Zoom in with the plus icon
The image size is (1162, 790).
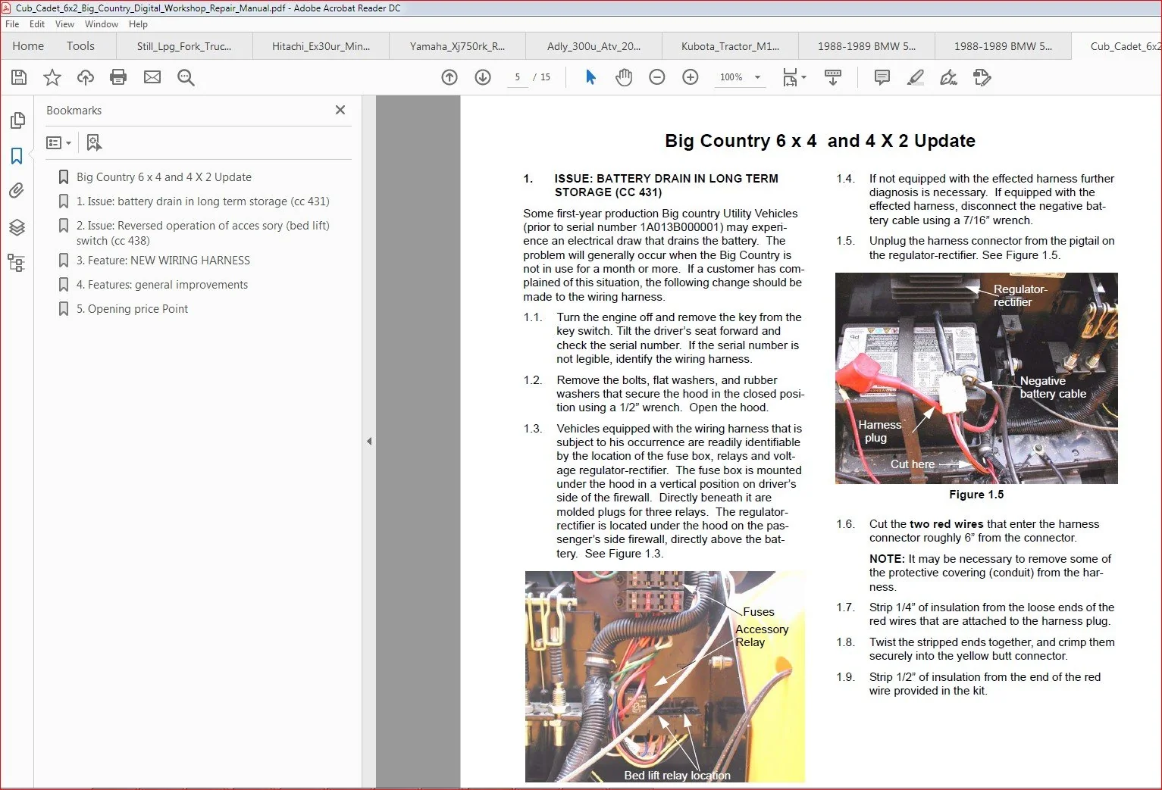[691, 77]
